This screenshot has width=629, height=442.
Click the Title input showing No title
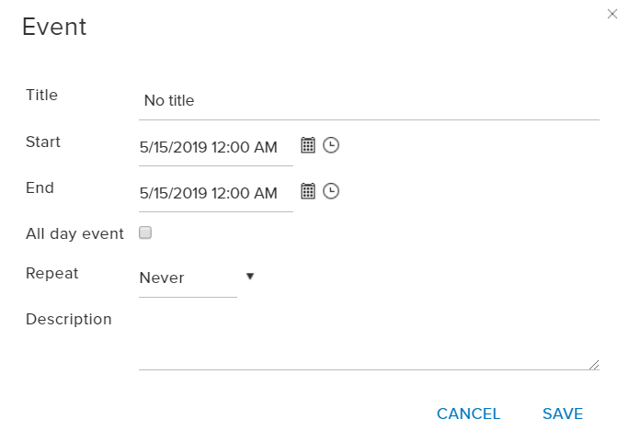click(368, 101)
